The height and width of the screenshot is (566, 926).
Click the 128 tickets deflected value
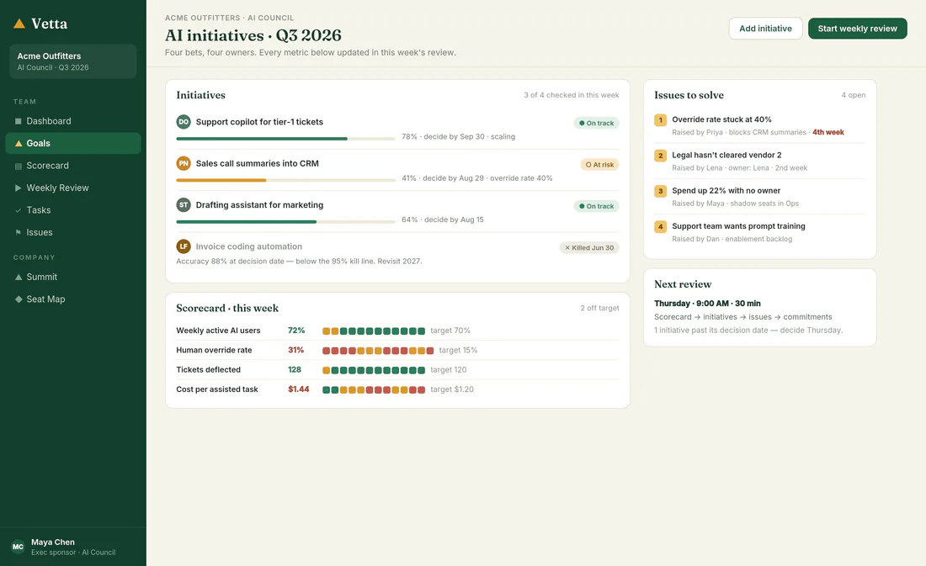295,369
